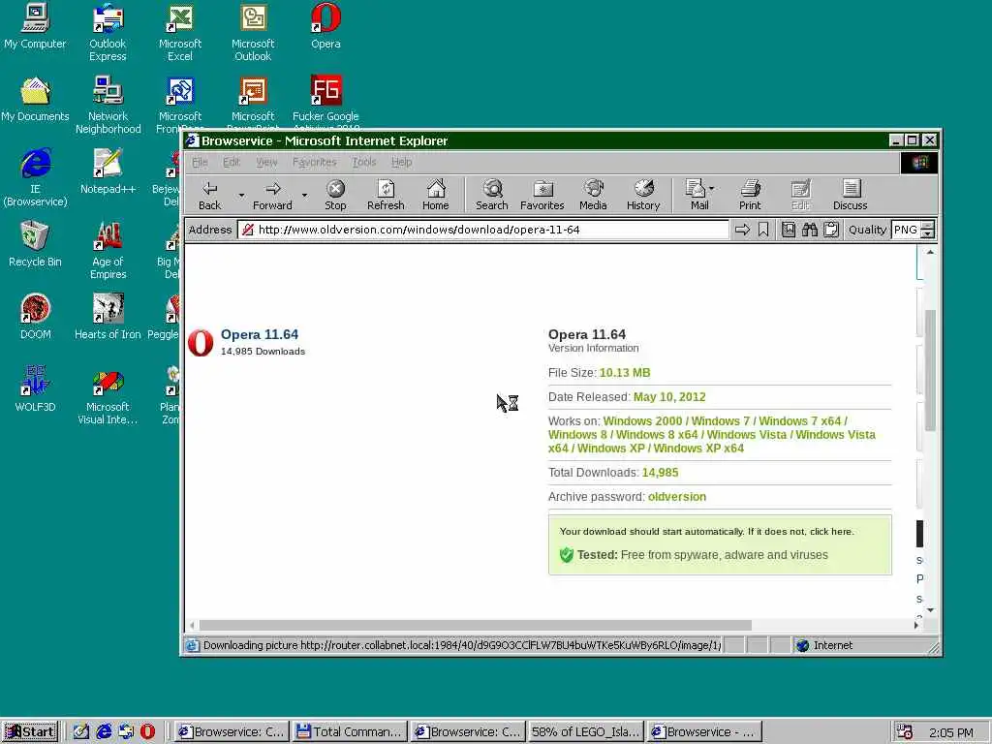Open the Search pane
This screenshot has width=992, height=744.
pos(491,195)
